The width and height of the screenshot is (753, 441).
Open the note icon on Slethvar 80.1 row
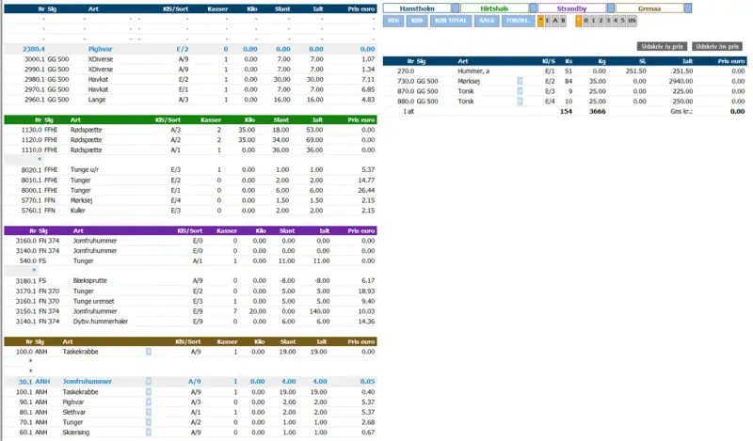[149, 412]
